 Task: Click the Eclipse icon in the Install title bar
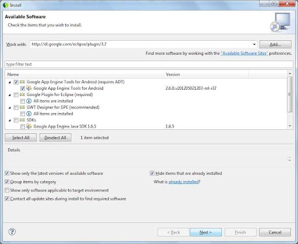click(x=5, y=5)
